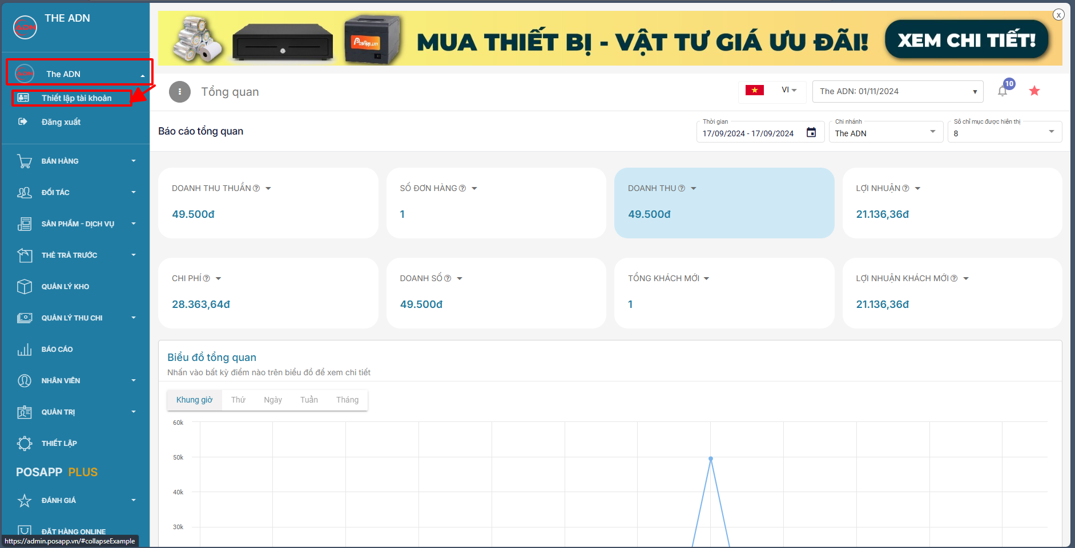Click the Thời gian date range field
The width and height of the screenshot is (1075, 548).
pyautogui.click(x=760, y=132)
